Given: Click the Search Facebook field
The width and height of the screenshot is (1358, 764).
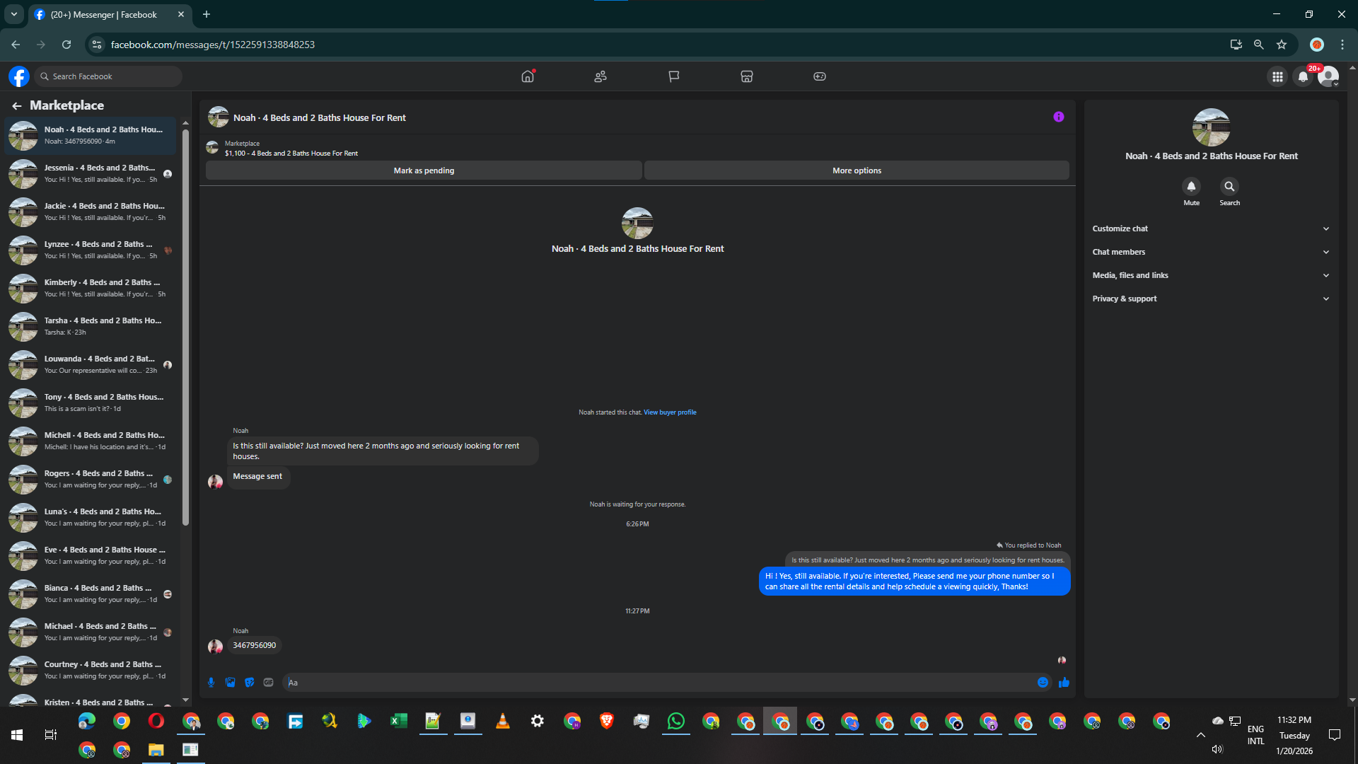Looking at the screenshot, I should coord(109,76).
